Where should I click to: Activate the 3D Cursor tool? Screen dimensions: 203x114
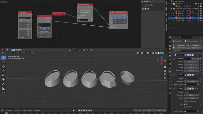tap(3, 62)
